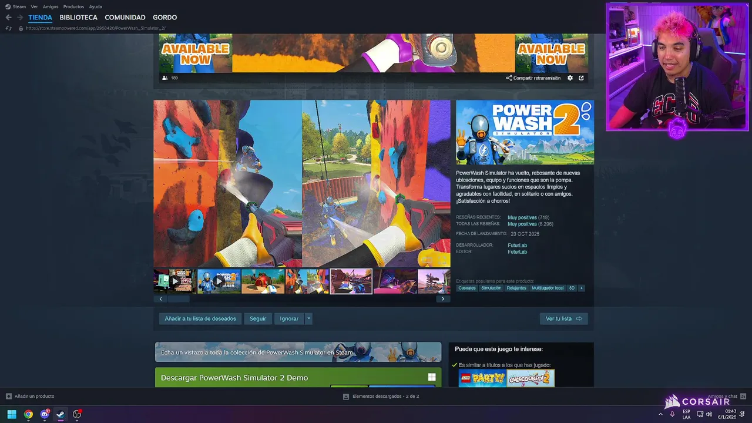Open the recent reviews Muy positivas link

click(522, 217)
